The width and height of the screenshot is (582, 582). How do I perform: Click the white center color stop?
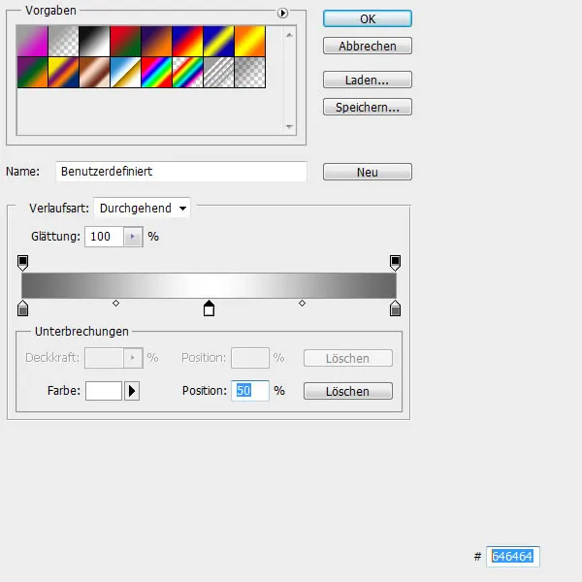[x=209, y=308]
